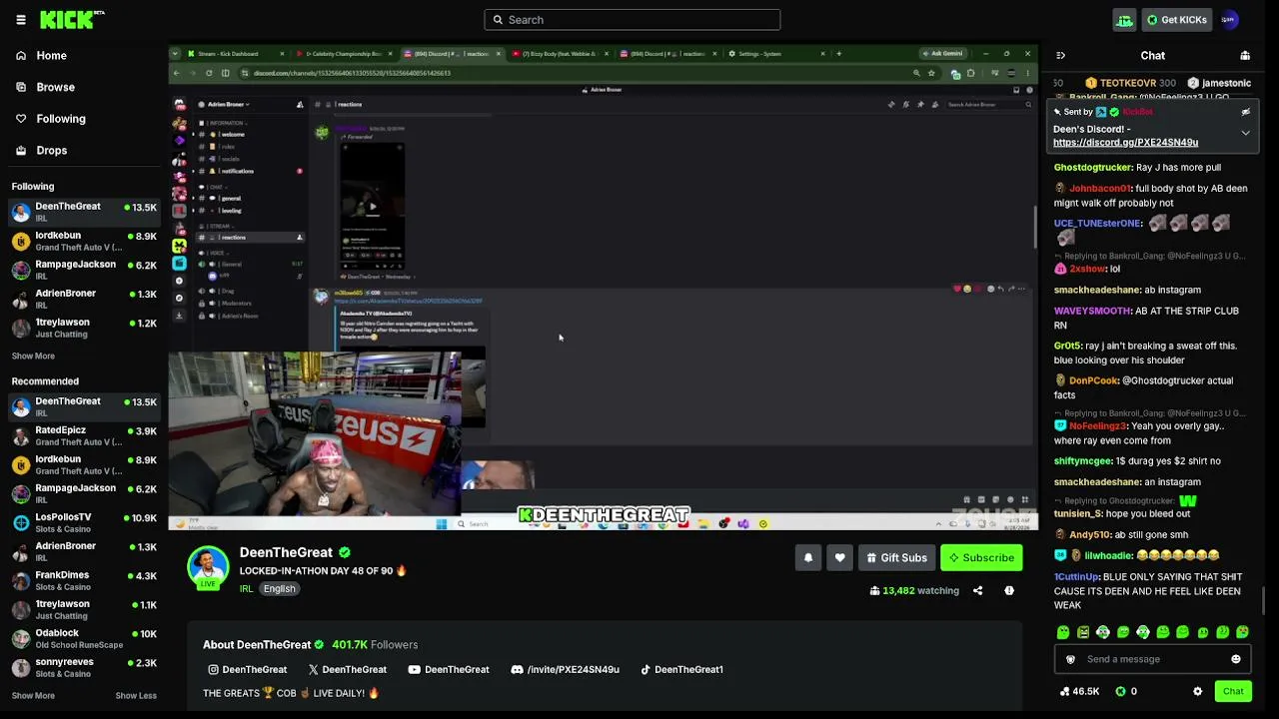Open Odablock in Recommended channels
This screenshot has height=719, width=1279.
tap(84, 639)
